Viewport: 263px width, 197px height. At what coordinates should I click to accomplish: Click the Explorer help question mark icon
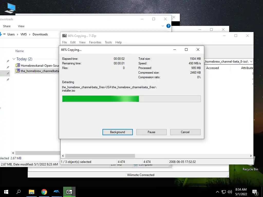coord(168,26)
